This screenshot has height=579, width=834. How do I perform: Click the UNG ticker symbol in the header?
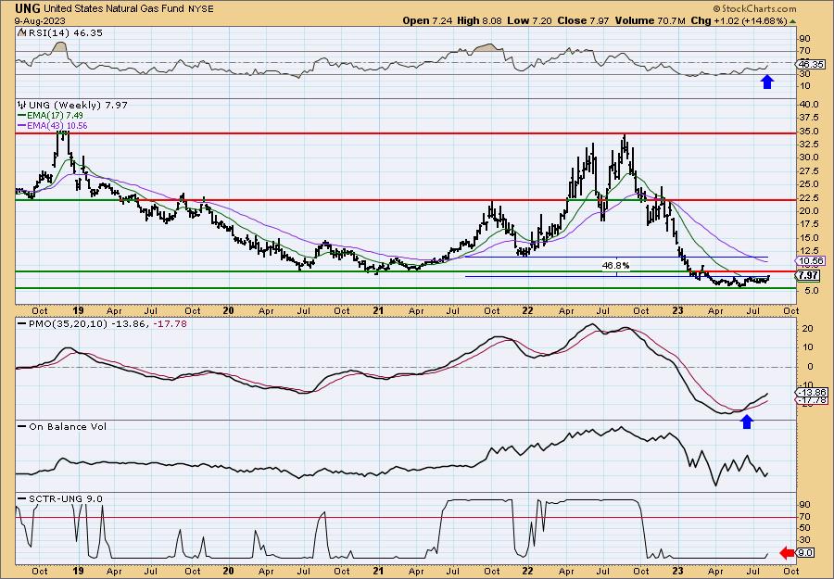pos(28,8)
